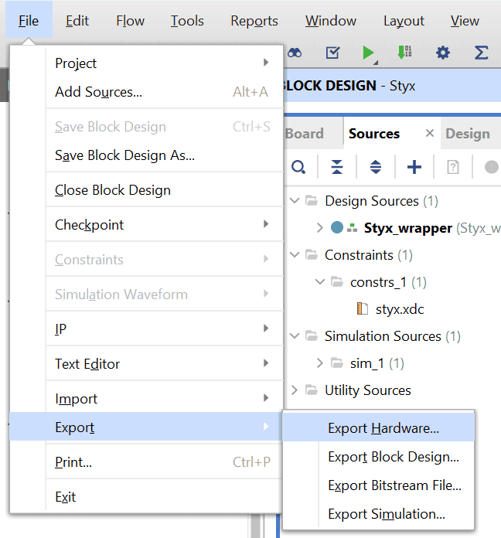Click the sigma reports summary icon
The width and height of the screenshot is (501, 538).
481,53
